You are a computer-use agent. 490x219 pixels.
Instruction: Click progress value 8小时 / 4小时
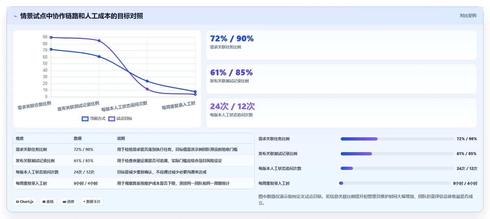[465, 183]
